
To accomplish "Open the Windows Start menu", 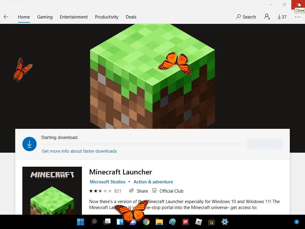I will pos(80,222).
